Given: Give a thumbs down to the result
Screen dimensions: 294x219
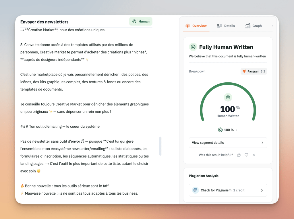Looking at the screenshot, I should pos(246,155).
